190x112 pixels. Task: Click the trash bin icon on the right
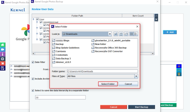click(179, 74)
